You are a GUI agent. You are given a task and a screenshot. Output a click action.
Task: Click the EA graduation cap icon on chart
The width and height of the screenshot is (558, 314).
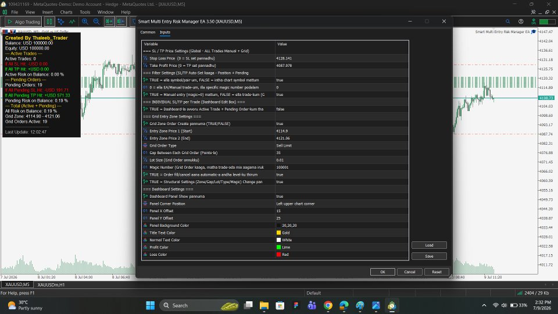534,31
